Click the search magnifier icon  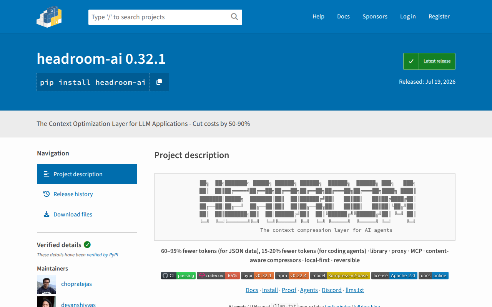tap(234, 17)
